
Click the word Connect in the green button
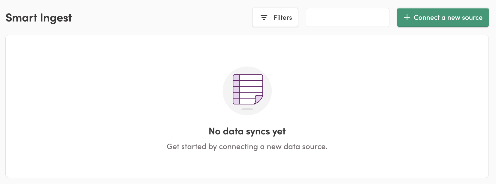click(427, 17)
